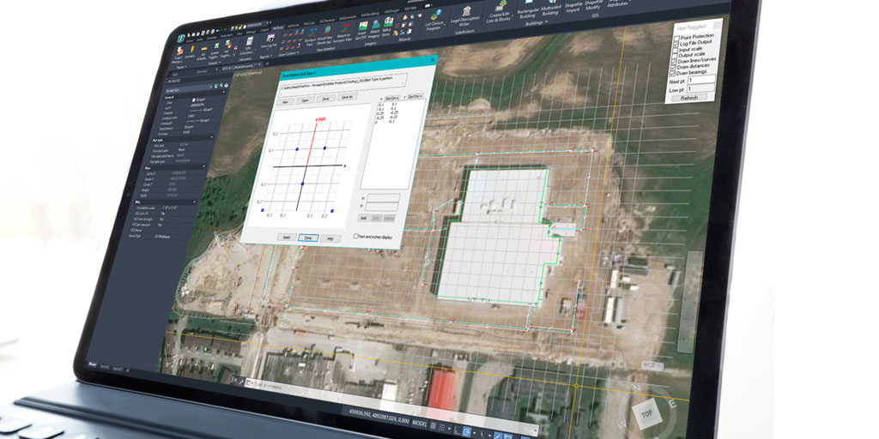Close the pattern dialog window
Viewport: 879px width, 439px height.
433,60
